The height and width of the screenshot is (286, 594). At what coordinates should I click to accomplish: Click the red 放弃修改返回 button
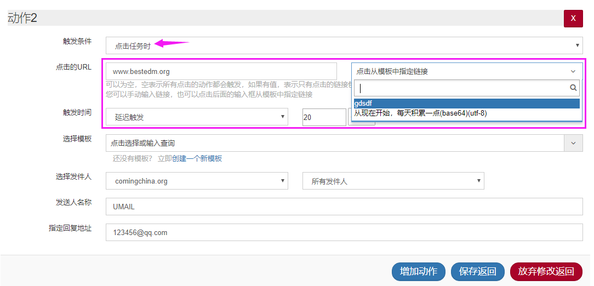click(x=546, y=271)
